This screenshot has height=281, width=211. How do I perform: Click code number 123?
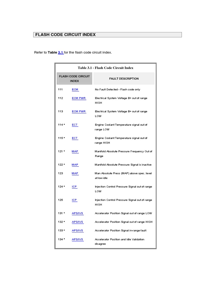(60, 173)
